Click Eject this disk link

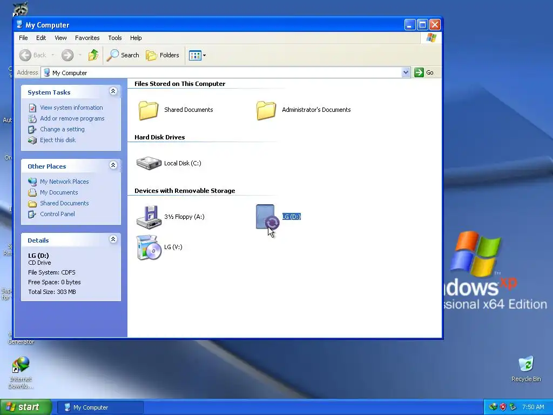pyautogui.click(x=58, y=140)
